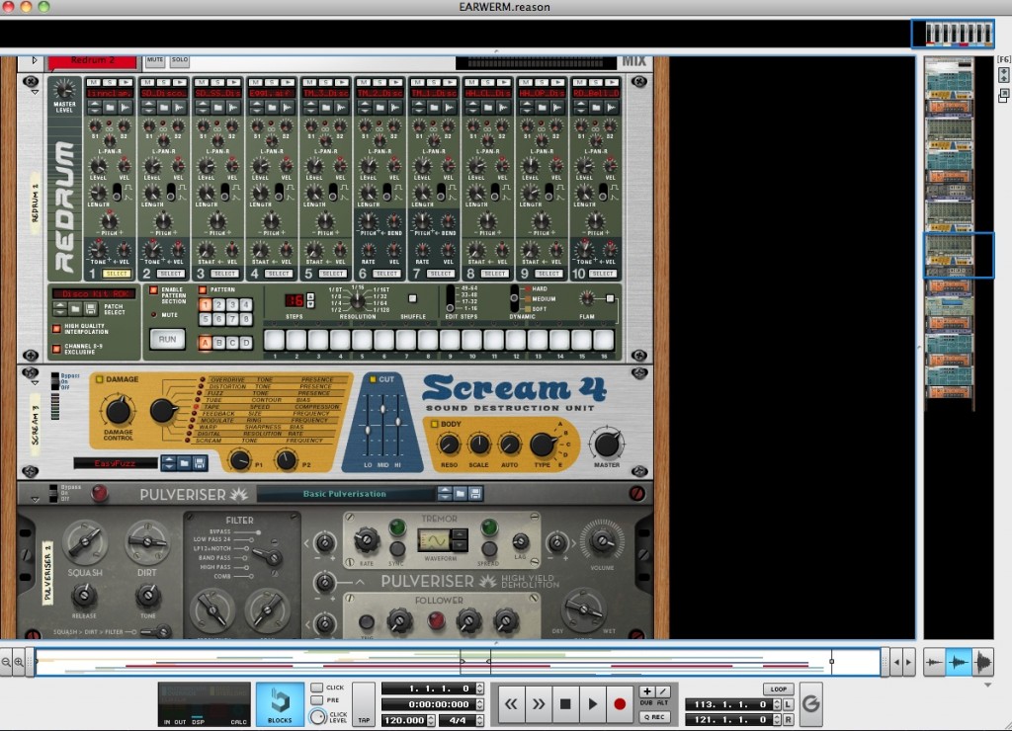Screen dimensions: 1012x731
Task: Start playback with the Play transport button
Action: pyautogui.click(x=592, y=704)
